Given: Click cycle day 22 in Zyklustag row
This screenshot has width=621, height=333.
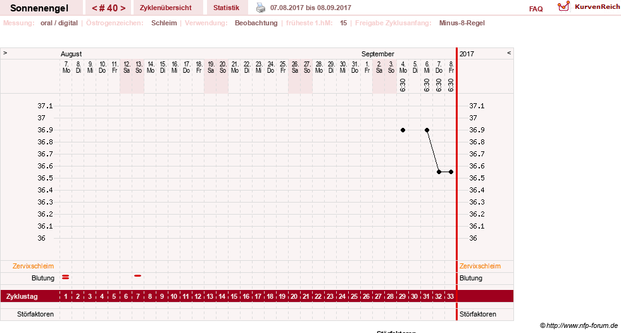Looking at the screenshot, I should point(318,296).
